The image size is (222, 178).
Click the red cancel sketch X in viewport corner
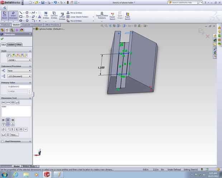pyautogui.click(x=208, y=36)
